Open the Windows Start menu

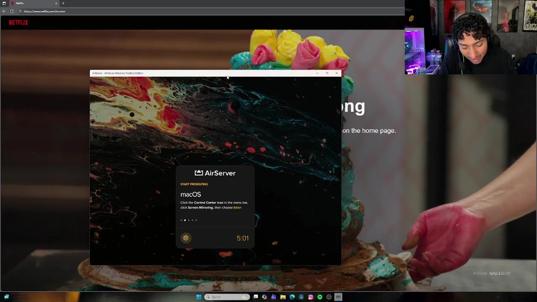[x=199, y=297]
